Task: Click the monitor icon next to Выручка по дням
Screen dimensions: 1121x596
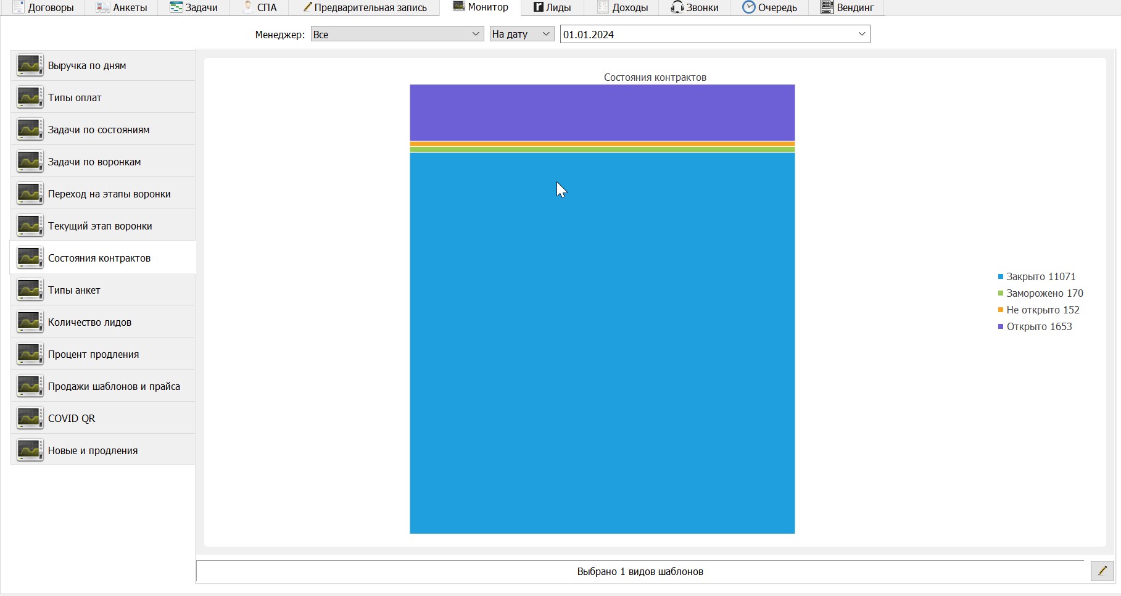Action: click(30, 65)
